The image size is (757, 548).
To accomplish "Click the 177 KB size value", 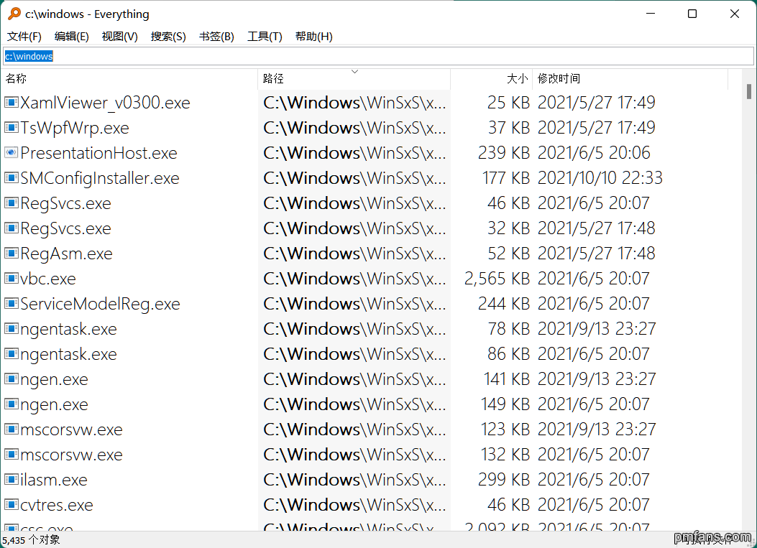I will pyautogui.click(x=506, y=177).
